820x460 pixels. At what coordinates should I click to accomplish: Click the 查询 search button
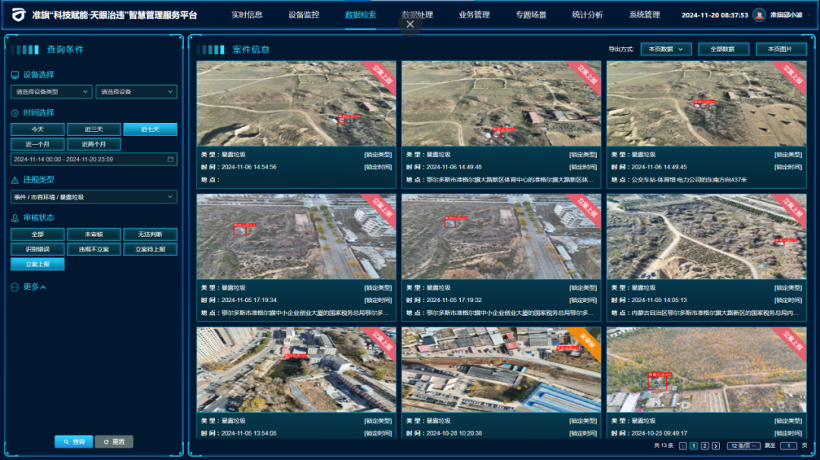coord(74,441)
